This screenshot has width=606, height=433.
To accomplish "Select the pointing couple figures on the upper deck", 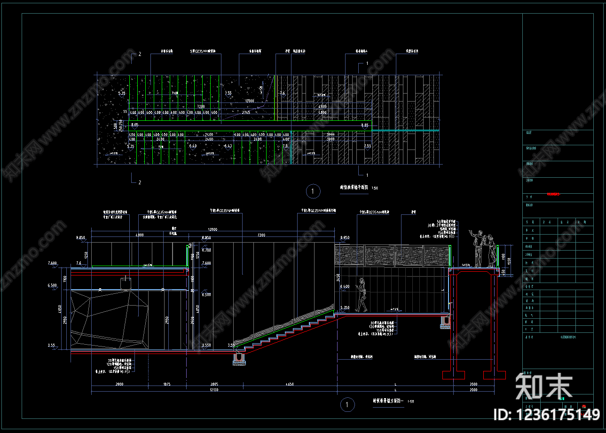I will (x=483, y=249).
